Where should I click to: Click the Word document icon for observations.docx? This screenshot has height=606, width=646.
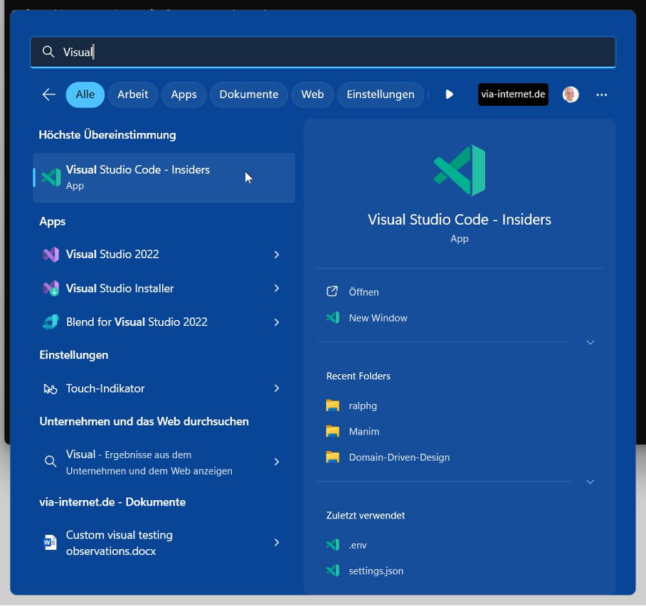(51, 543)
